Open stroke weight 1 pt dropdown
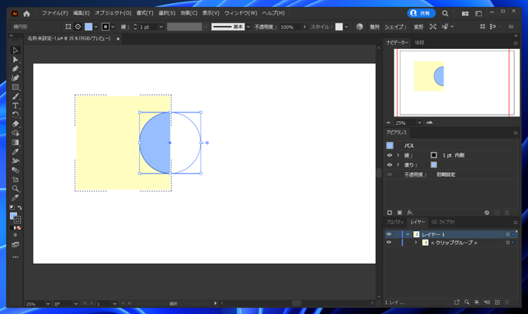This screenshot has height=314, width=528. [161, 26]
